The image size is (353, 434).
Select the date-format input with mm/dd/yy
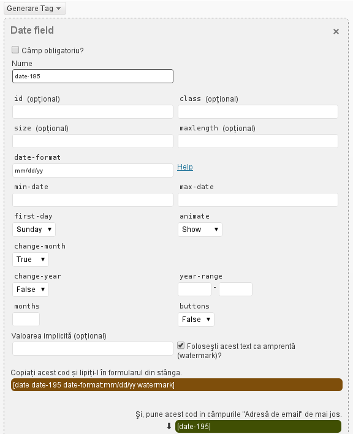coord(93,171)
